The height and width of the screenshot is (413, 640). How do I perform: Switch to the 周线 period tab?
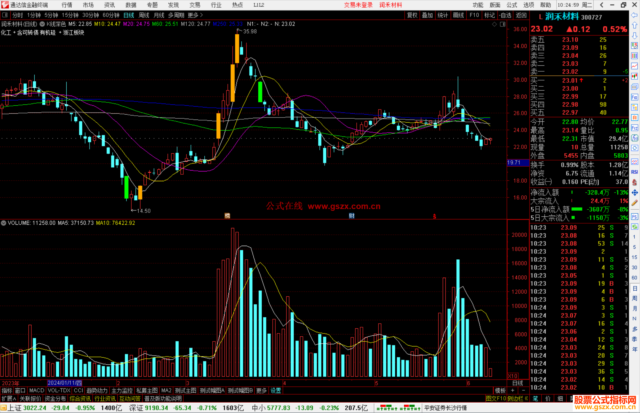click(x=144, y=15)
